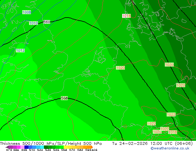196x151 pixels.
Task: Click the 486 legend value
Action: pos(16,150)
